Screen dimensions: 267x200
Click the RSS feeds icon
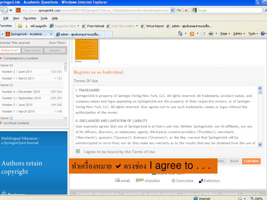click(192, 34)
